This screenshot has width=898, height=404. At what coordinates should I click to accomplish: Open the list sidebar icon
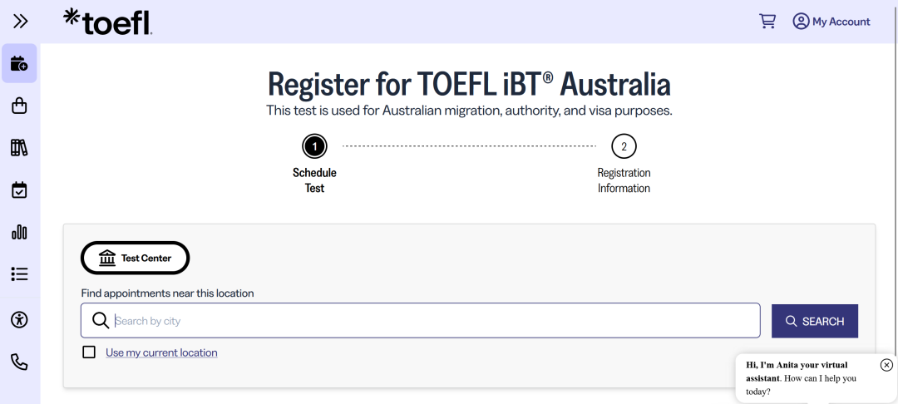[19, 274]
